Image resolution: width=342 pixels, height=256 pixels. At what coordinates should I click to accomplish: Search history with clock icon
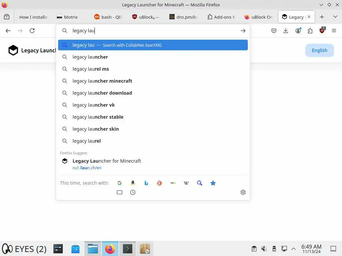click(133, 192)
